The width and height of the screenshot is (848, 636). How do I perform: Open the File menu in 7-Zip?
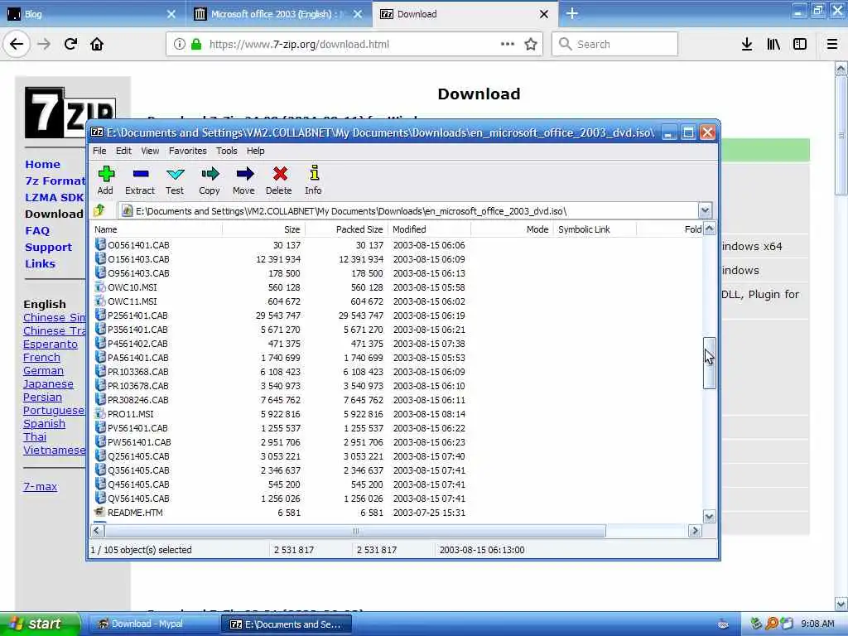[x=99, y=151]
